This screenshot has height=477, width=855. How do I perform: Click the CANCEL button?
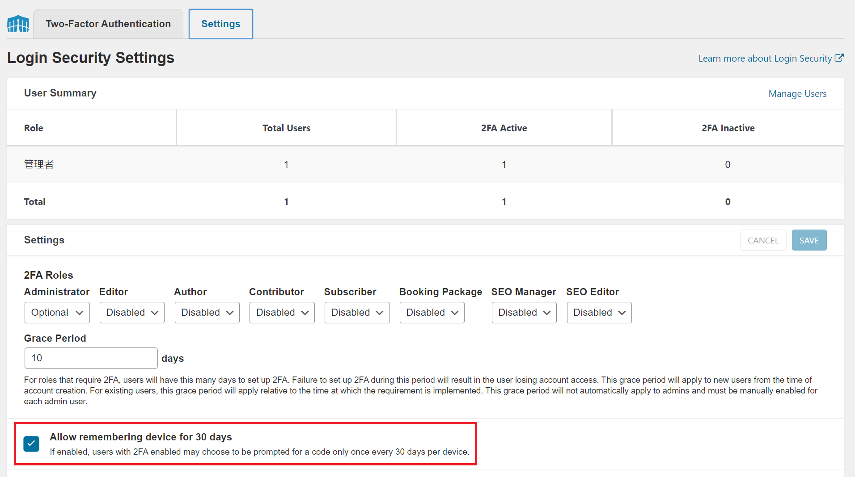pyautogui.click(x=763, y=240)
